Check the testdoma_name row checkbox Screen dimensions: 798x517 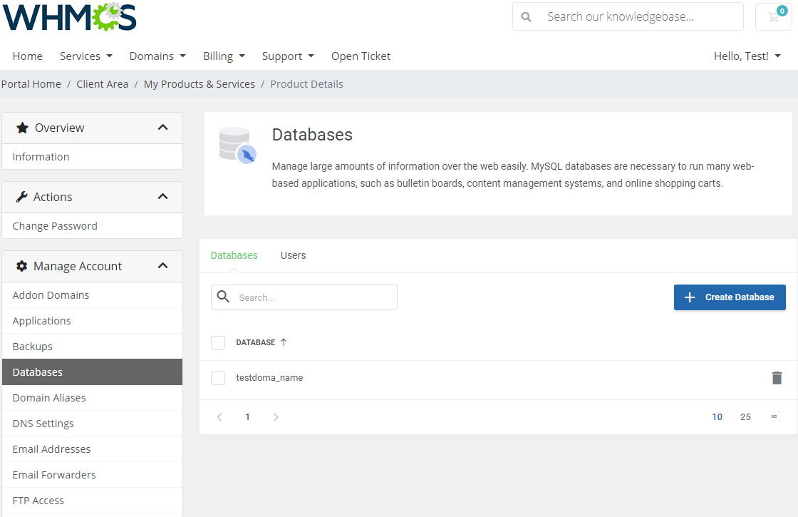(218, 378)
